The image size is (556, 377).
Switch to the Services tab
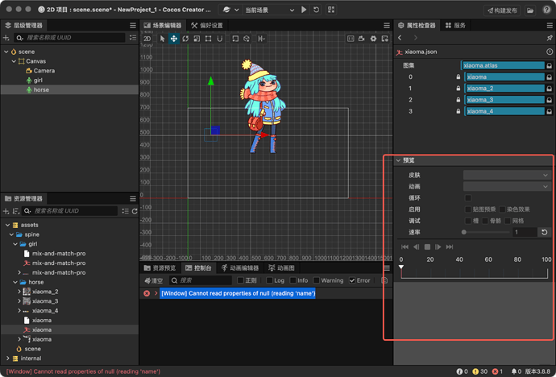click(455, 26)
